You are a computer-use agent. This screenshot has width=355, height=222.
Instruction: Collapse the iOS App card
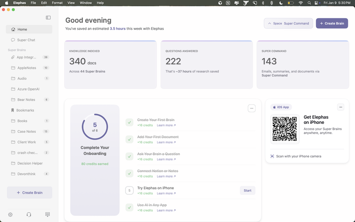tap(340, 107)
